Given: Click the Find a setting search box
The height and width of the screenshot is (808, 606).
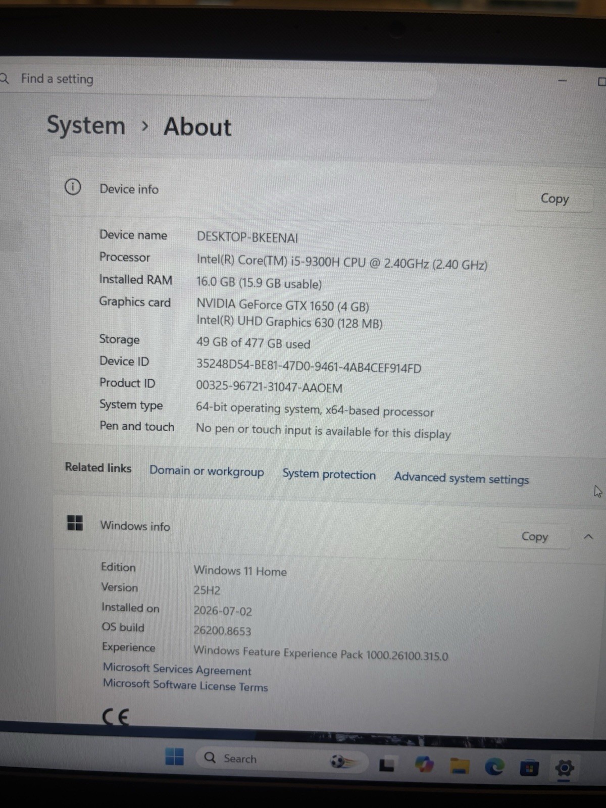Looking at the screenshot, I should point(217,81).
